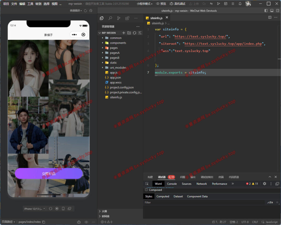Split the editor with the split icon

coord(270,17)
